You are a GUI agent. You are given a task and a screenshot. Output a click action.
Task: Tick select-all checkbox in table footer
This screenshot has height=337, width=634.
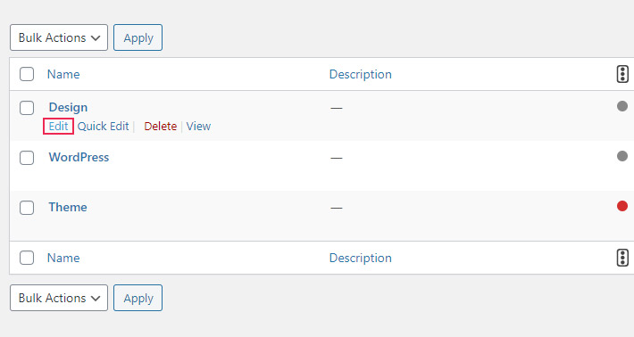(x=27, y=258)
